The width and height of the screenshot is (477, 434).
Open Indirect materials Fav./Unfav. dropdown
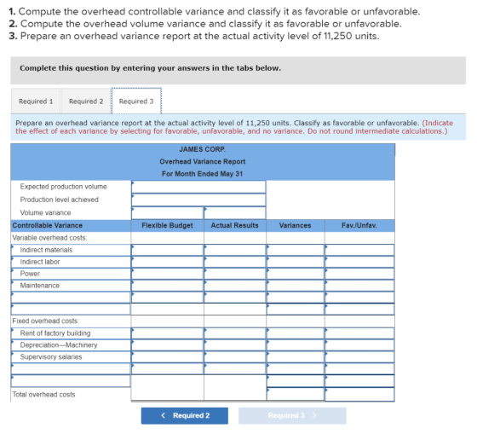(x=359, y=250)
